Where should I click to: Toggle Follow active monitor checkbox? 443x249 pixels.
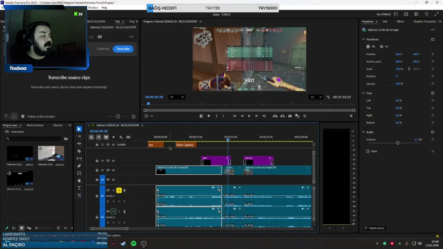(x=23, y=117)
